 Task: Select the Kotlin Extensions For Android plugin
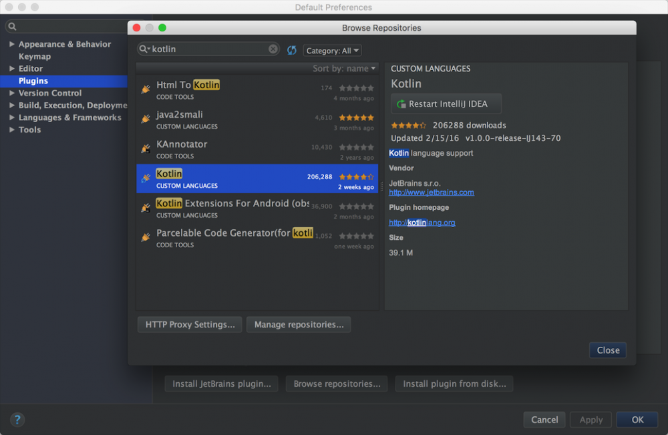pyautogui.click(x=231, y=208)
